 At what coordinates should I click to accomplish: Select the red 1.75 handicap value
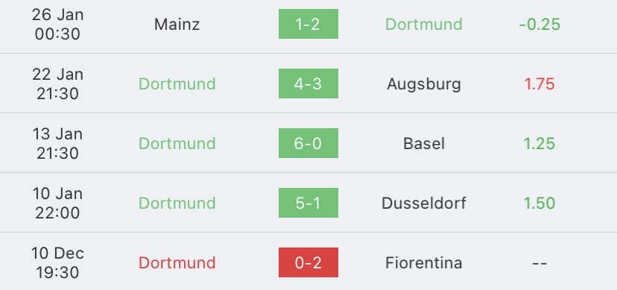(540, 83)
